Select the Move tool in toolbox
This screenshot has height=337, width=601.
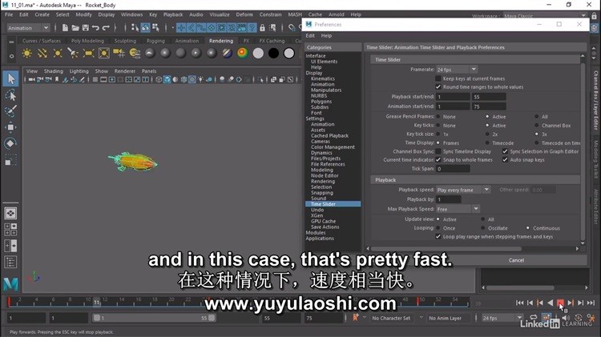[x=10, y=127]
